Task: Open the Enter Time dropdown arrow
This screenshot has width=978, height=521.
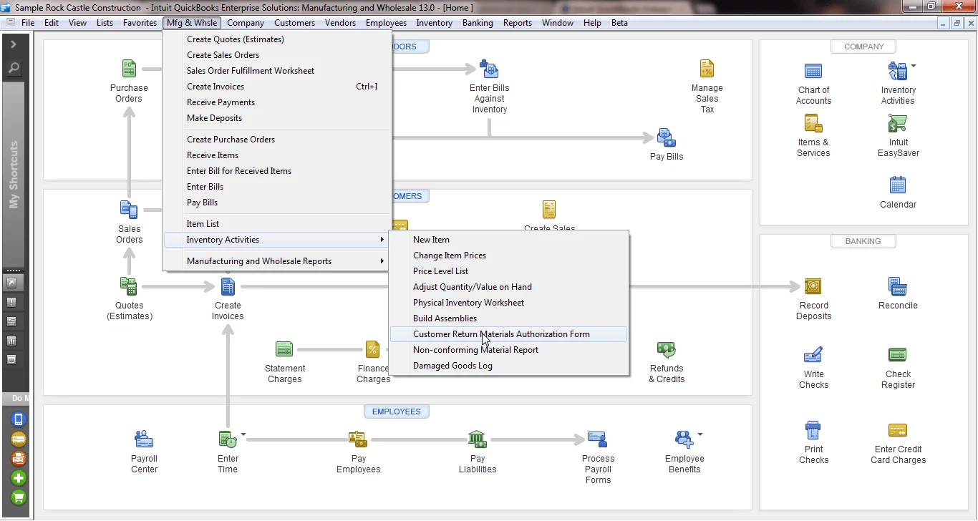Action: (x=242, y=434)
